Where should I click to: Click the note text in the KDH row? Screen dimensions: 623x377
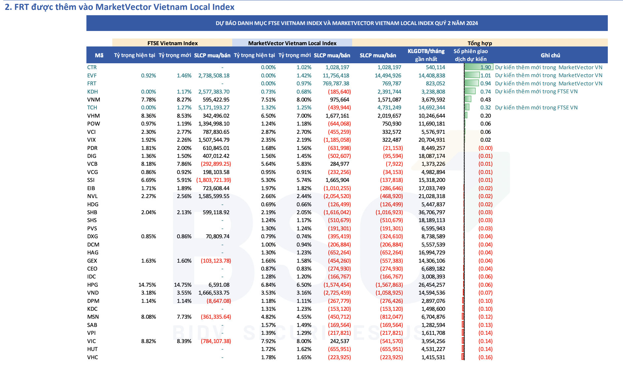(x=536, y=92)
